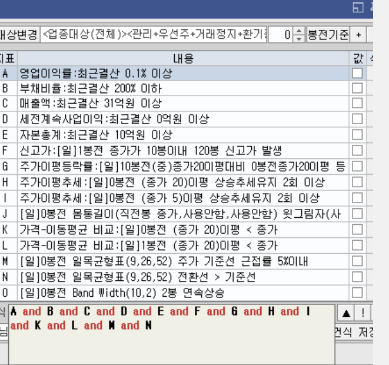Click inside the condition formula text box
This screenshot has height=365, width=389.
click(171, 333)
